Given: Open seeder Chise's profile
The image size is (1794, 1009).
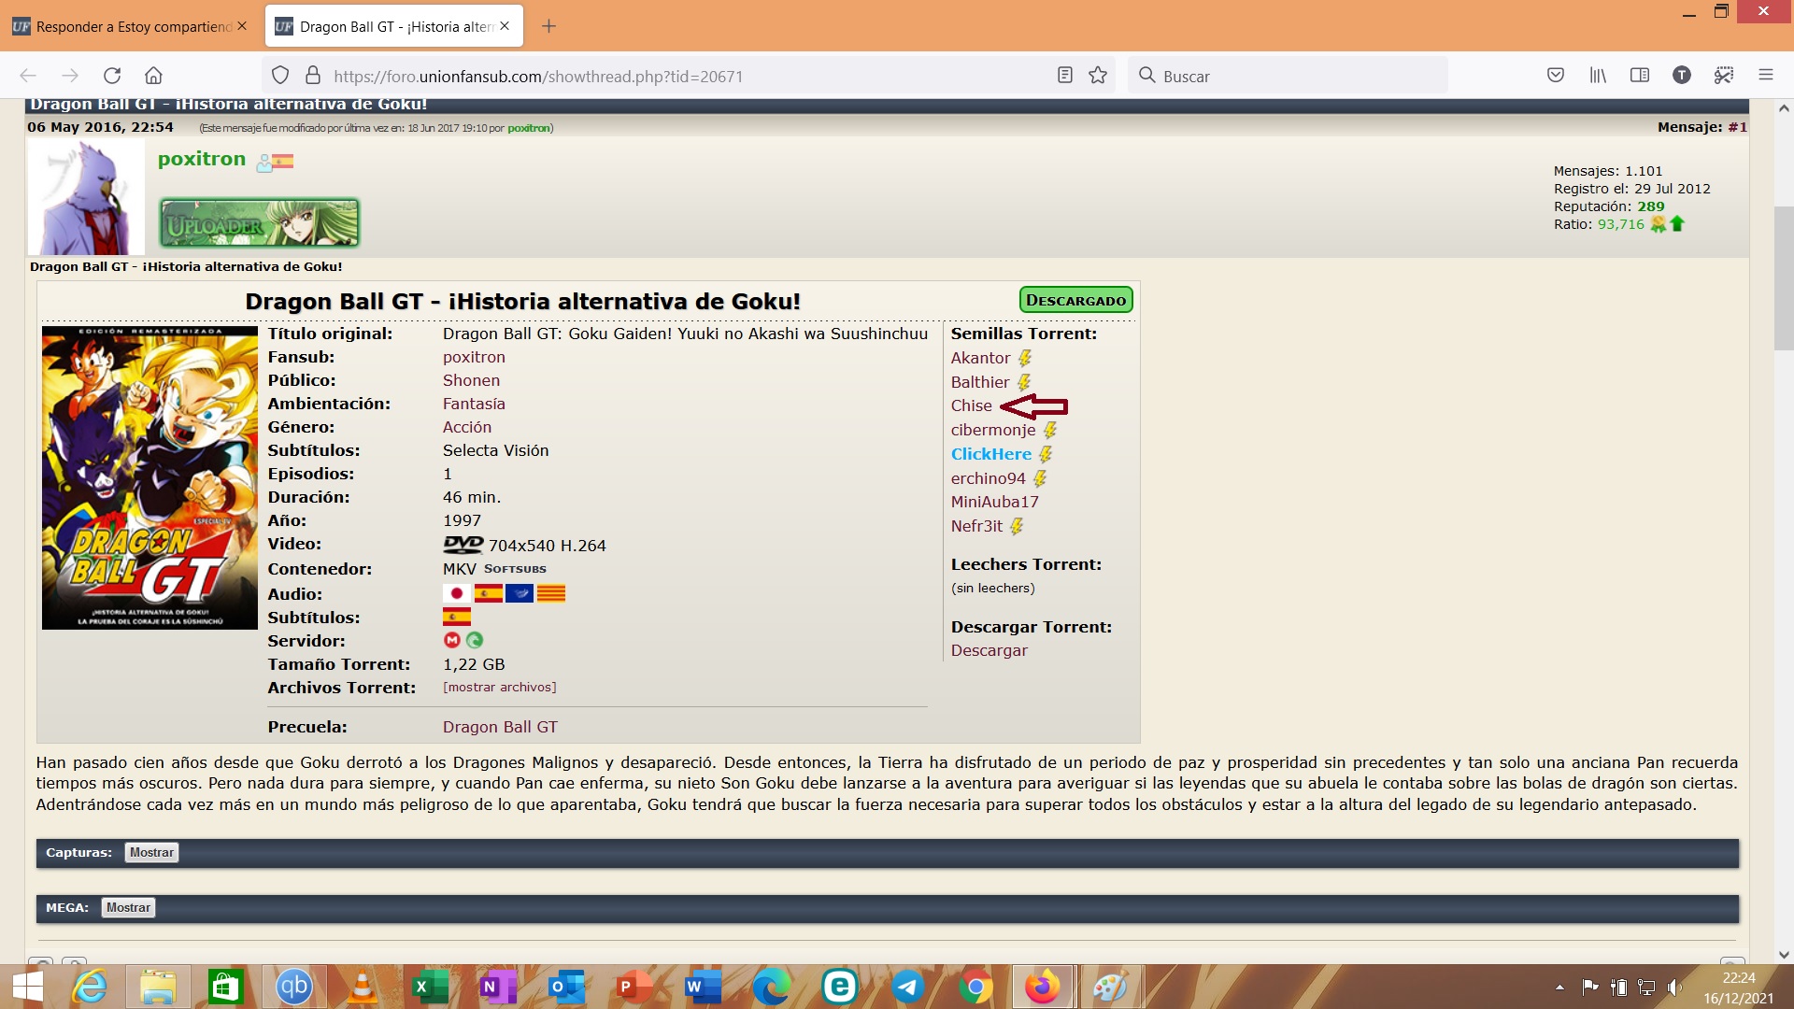Looking at the screenshot, I should 971,405.
